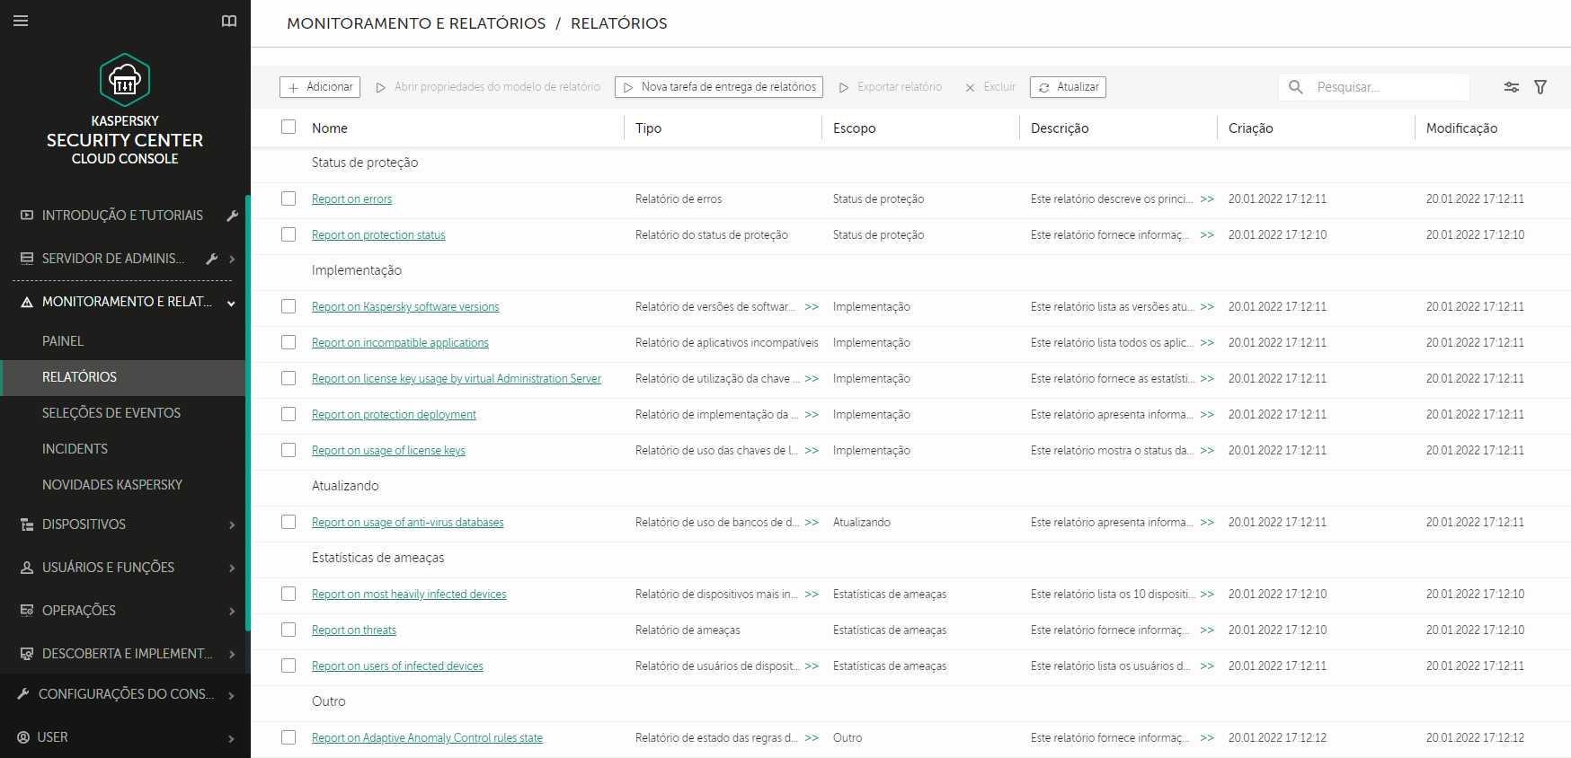The image size is (1571, 758).
Task: Select the Report on threats checkbox
Action: 288,630
